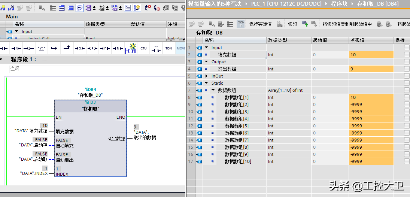Click the 程序段 1 network title
Viewport: 410px width, 197px height.
24,60
